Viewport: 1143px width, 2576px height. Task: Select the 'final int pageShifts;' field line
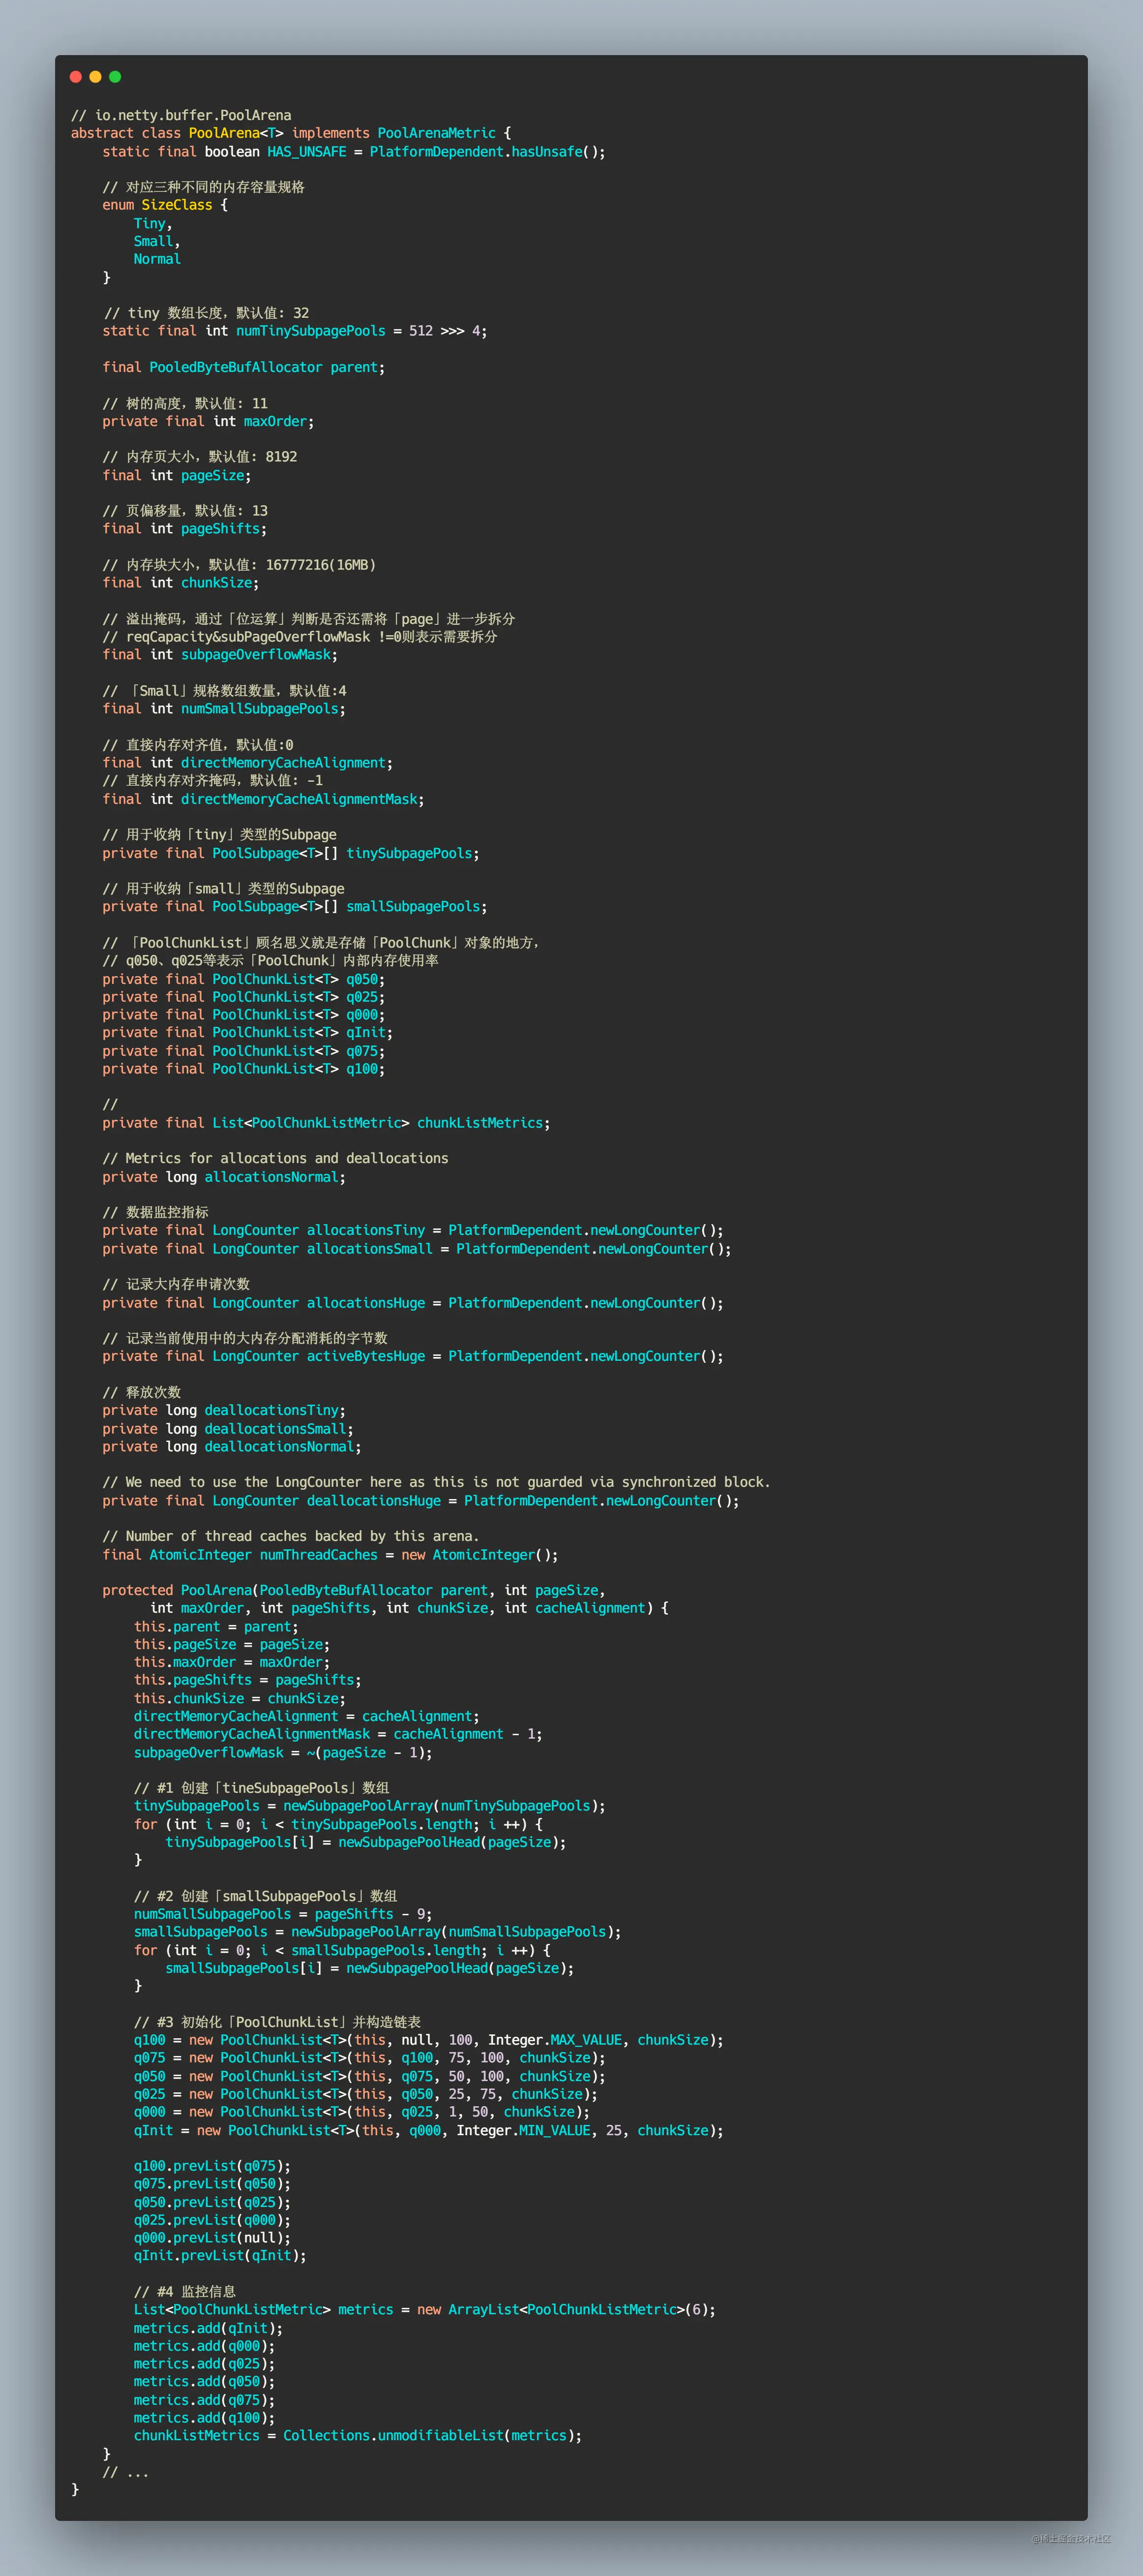pos(184,529)
